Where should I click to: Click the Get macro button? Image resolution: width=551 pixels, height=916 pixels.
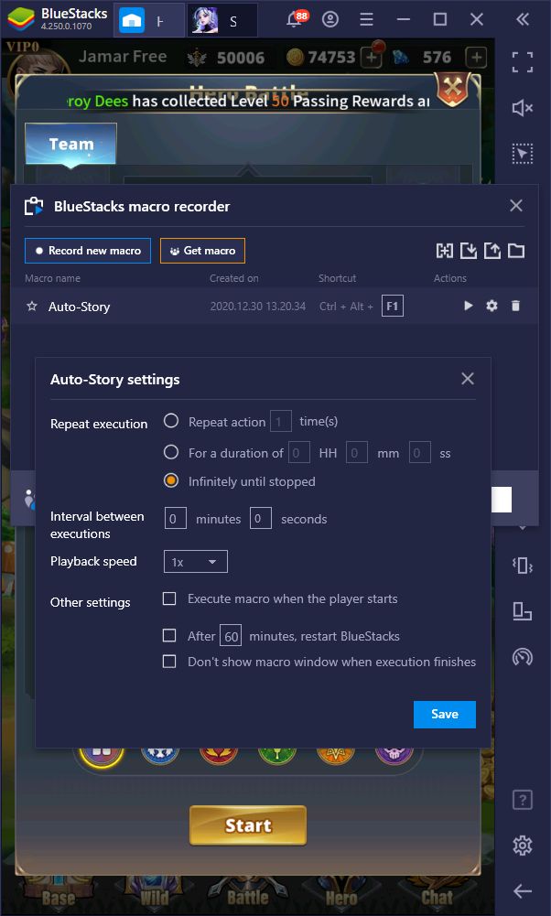tap(202, 251)
